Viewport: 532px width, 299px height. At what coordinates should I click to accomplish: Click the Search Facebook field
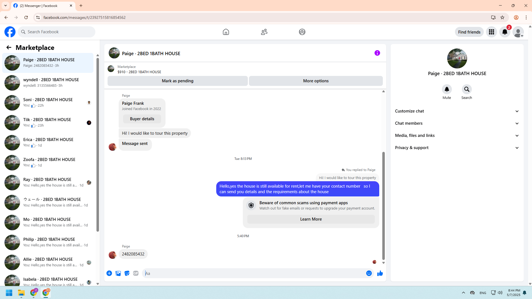coord(57,32)
